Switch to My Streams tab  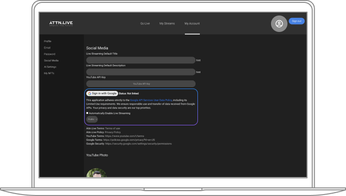click(167, 23)
